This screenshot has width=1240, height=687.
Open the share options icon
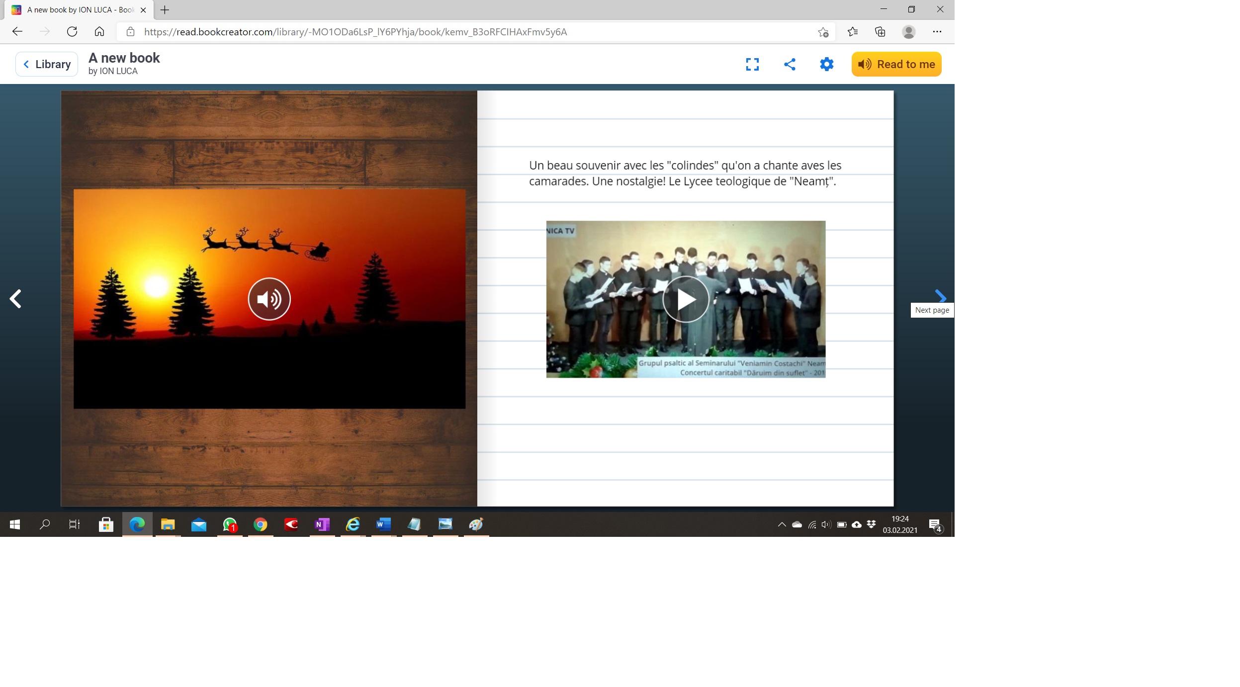(x=789, y=64)
